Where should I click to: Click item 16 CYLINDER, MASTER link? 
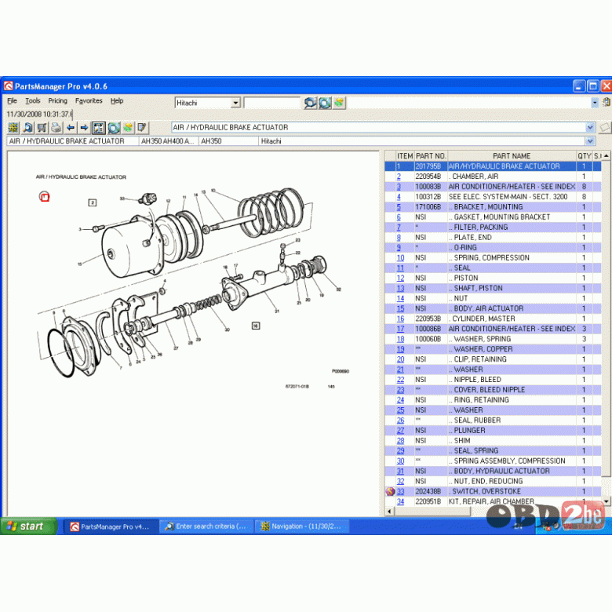pos(400,319)
